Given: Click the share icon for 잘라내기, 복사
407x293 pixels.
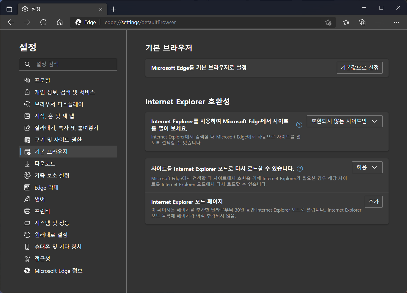Looking at the screenshot, I should 27,128.
